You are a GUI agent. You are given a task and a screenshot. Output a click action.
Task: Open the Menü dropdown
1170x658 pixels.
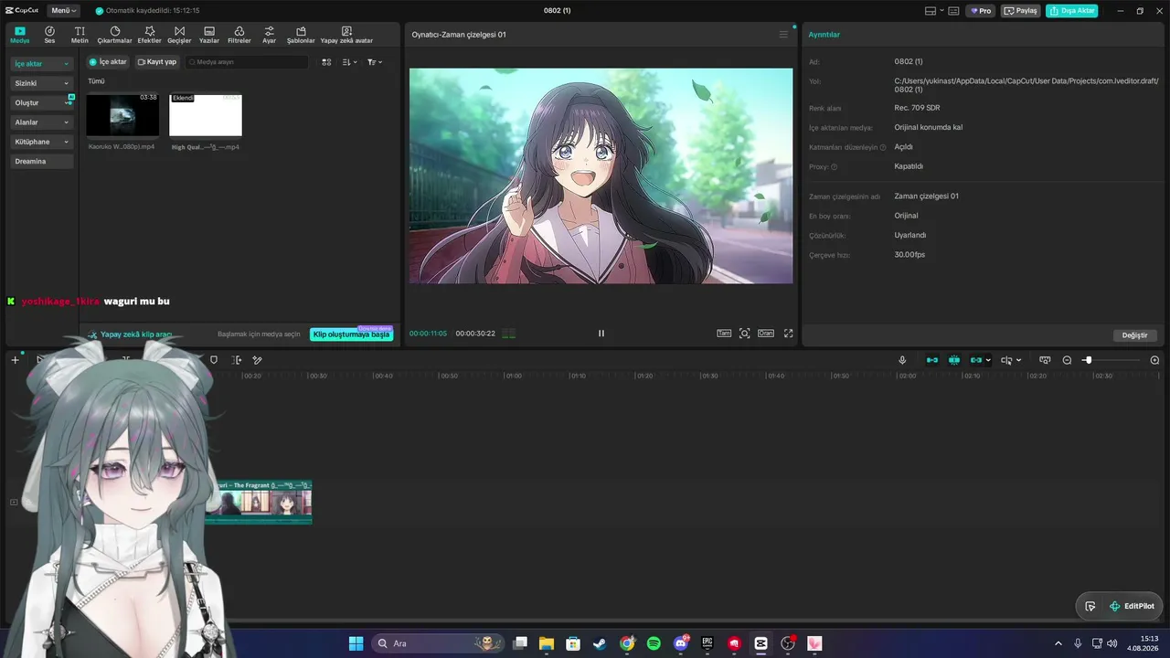pos(63,11)
